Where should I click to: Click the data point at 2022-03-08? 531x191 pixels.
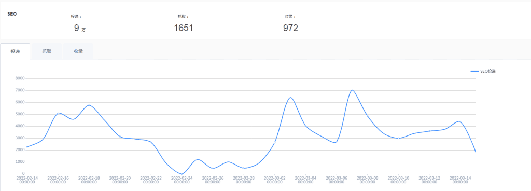pos(368,116)
